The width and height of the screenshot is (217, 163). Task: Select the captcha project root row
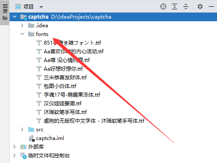[113, 17]
